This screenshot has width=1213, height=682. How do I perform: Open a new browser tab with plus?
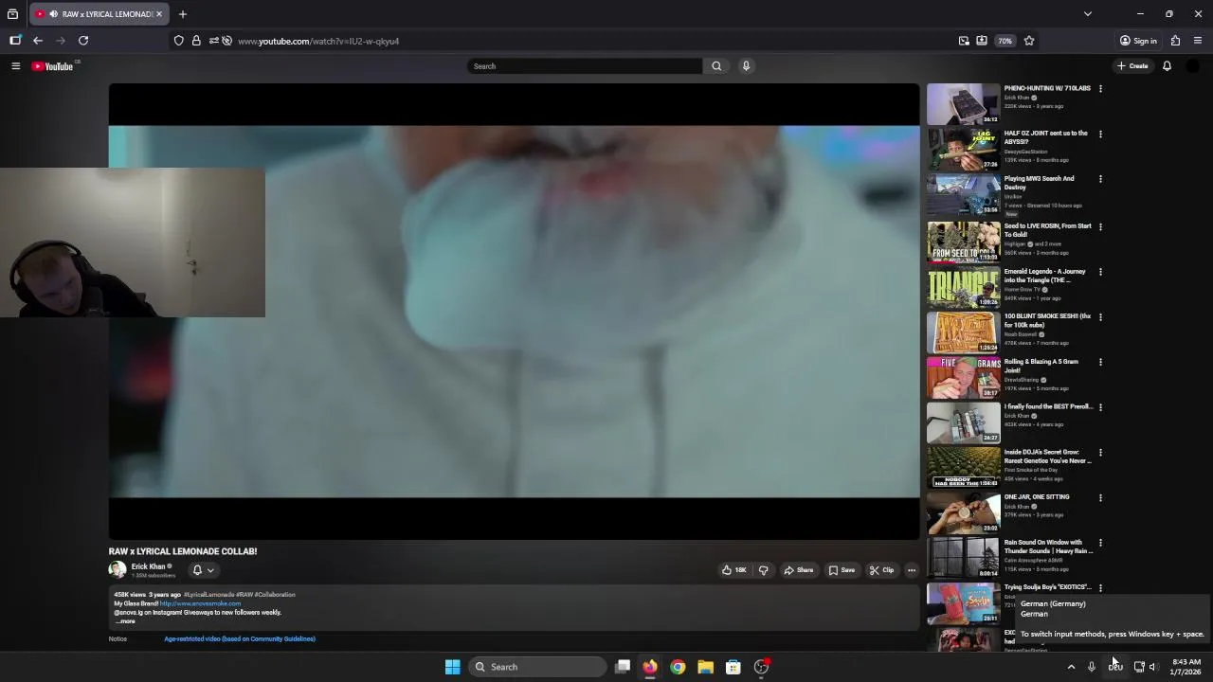(x=183, y=14)
